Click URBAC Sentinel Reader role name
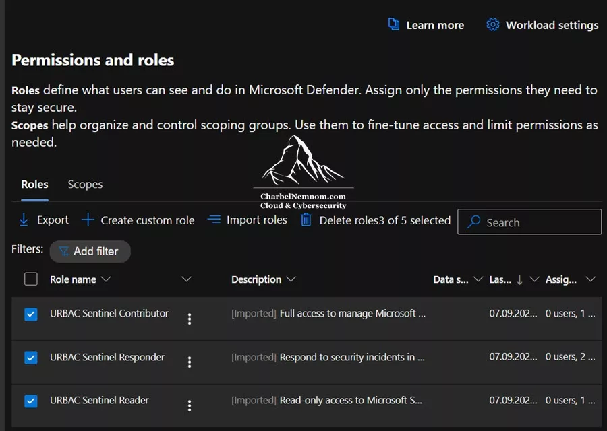Viewport: 607px width, 431px height. 99,400
